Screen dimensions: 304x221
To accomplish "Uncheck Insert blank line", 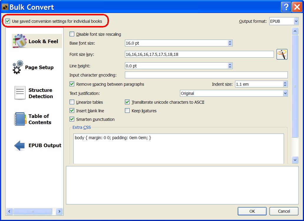I will [72, 110].
